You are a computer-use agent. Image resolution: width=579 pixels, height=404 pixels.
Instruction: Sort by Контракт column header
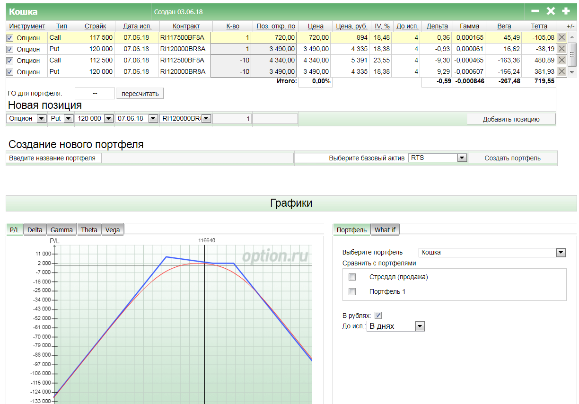coord(186,26)
